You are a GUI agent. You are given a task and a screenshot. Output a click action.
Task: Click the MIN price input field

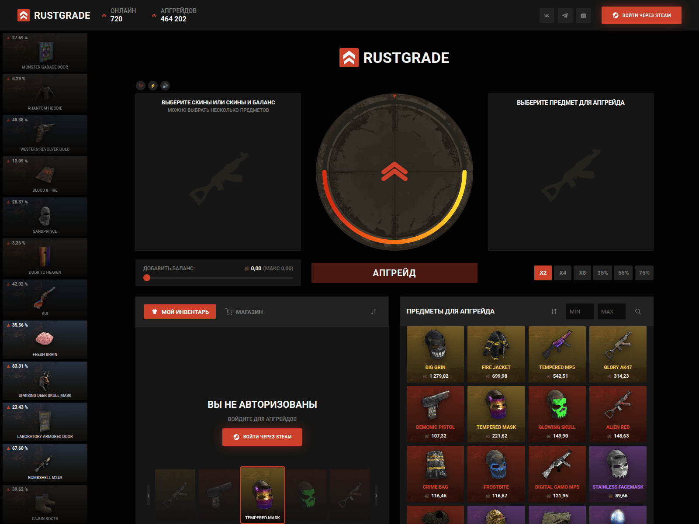click(580, 311)
